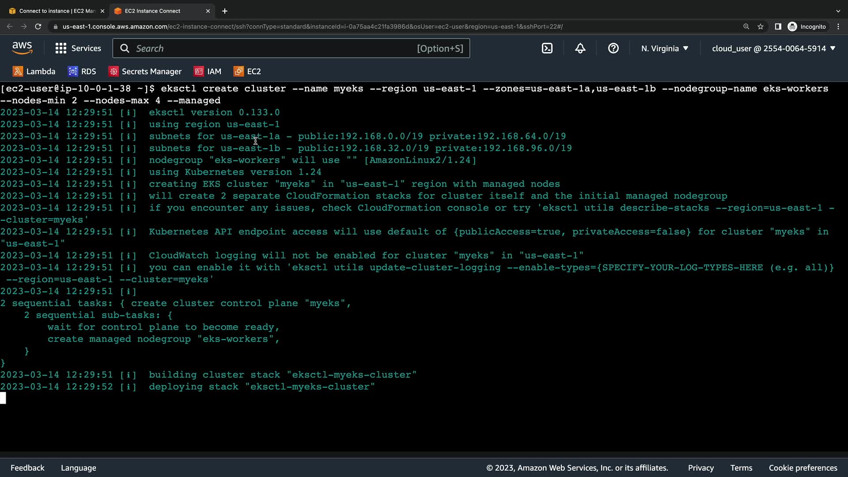
Task: Focus the AWS console search field
Action: click(x=274, y=49)
